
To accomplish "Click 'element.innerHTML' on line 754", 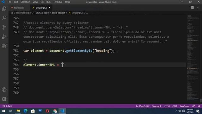I will pyautogui.click(x=39, y=65).
